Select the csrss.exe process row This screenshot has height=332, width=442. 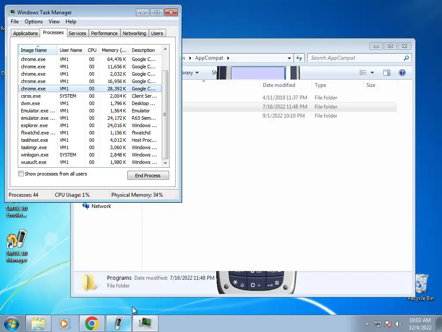click(90, 96)
